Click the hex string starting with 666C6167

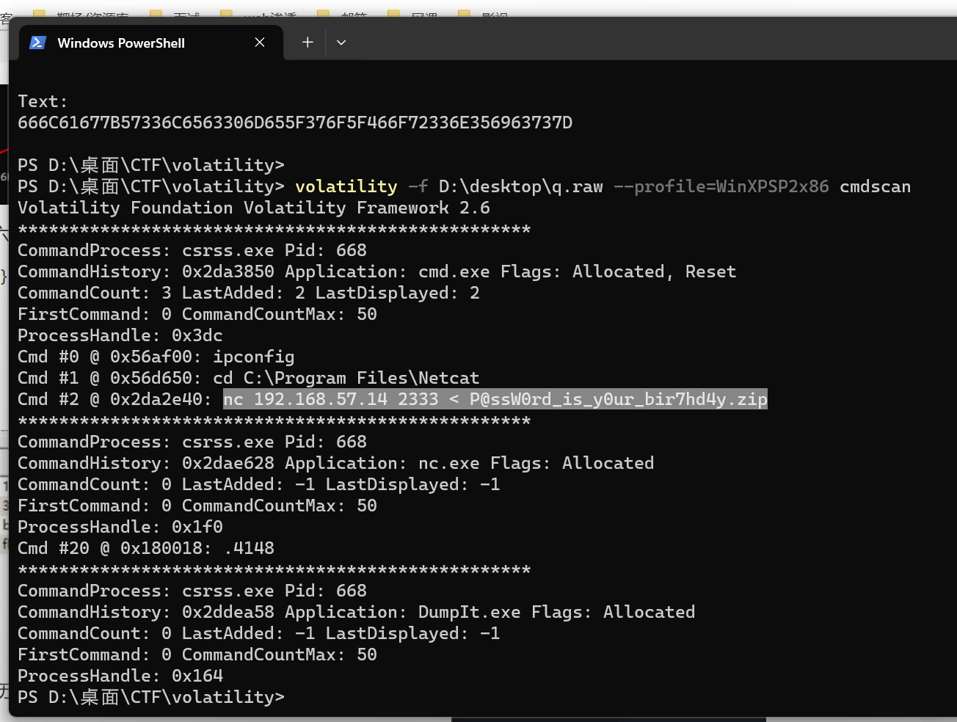click(x=295, y=123)
